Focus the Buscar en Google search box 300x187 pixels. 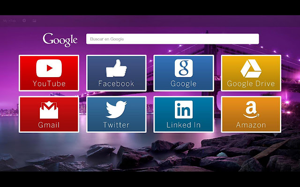pyautogui.click(x=172, y=39)
